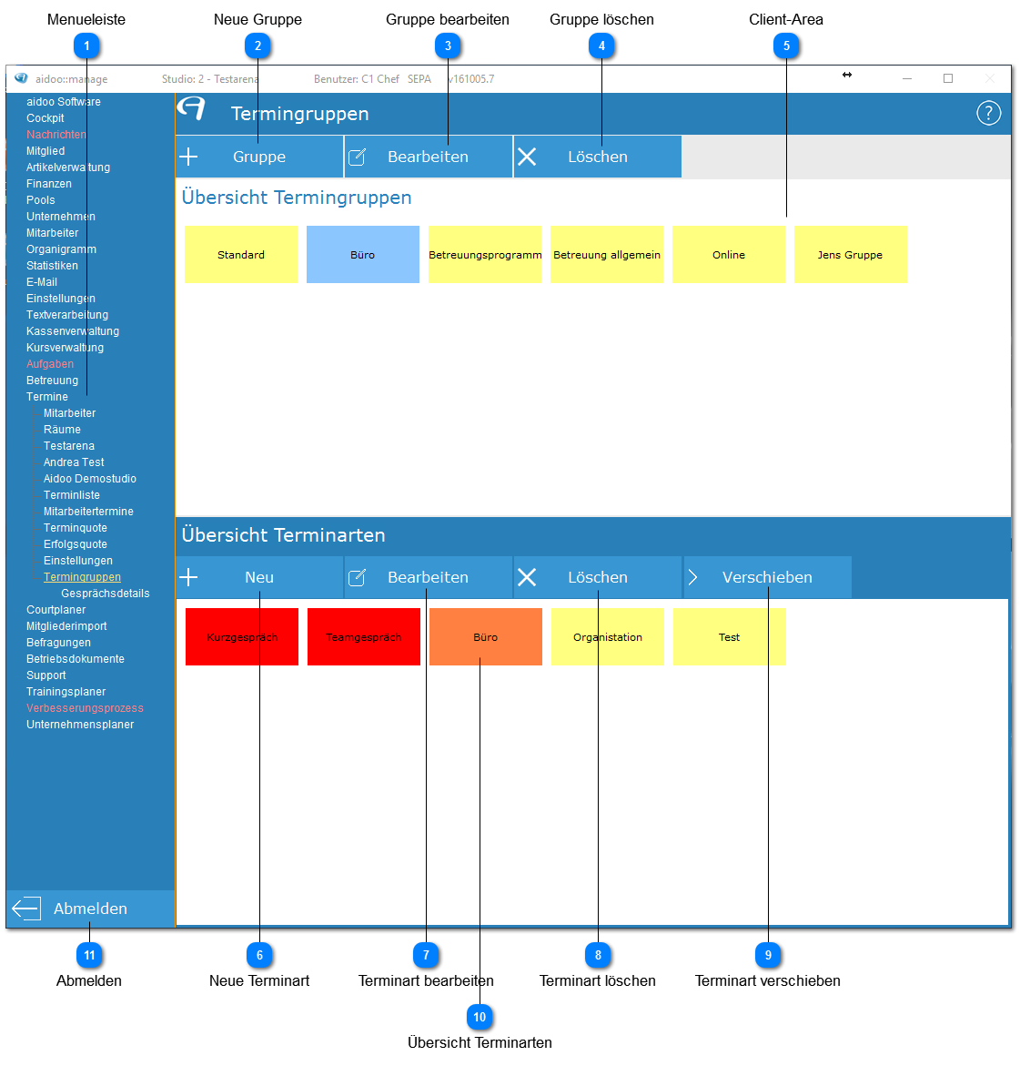Open E-Mail menu entry
The height and width of the screenshot is (1066, 1020).
[x=42, y=282]
